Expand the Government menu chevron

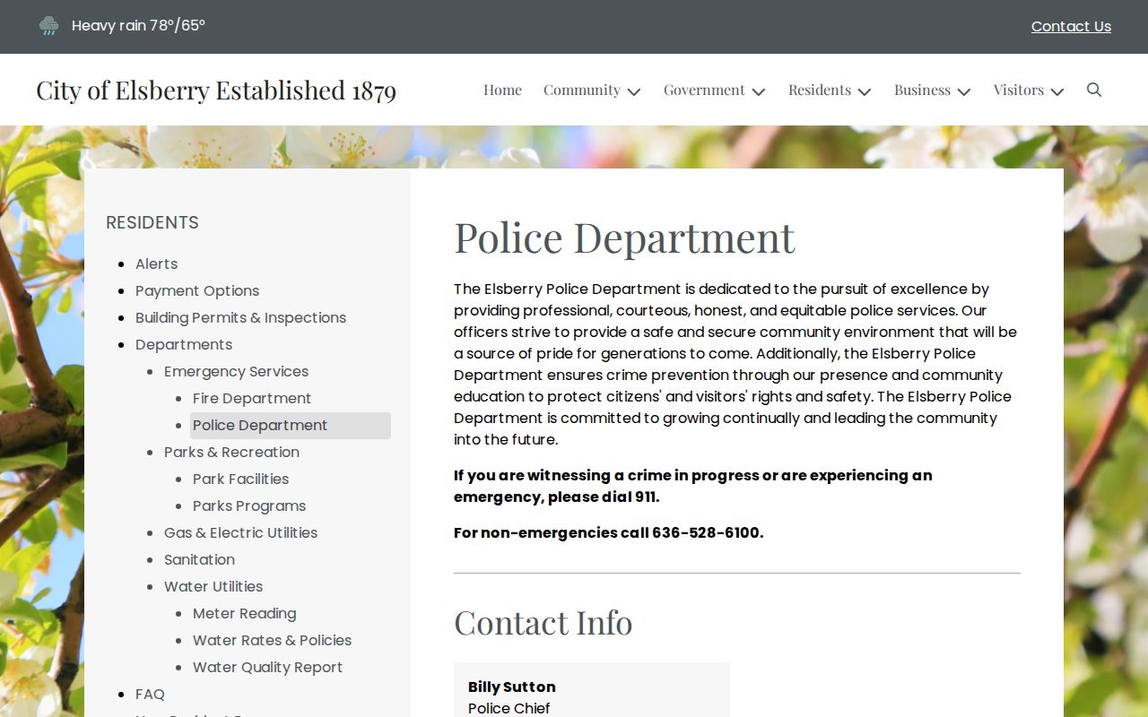759,91
